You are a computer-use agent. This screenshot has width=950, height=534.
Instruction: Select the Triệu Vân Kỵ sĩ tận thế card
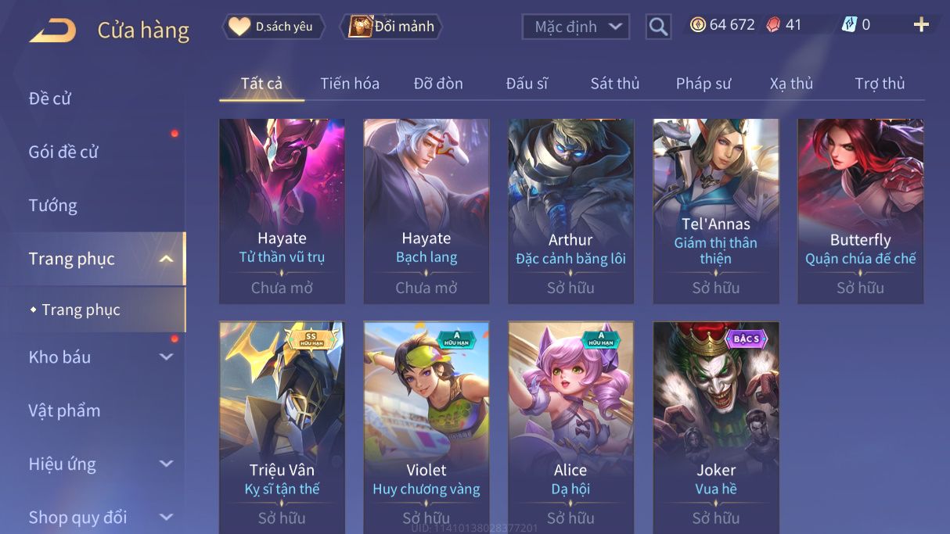click(282, 428)
